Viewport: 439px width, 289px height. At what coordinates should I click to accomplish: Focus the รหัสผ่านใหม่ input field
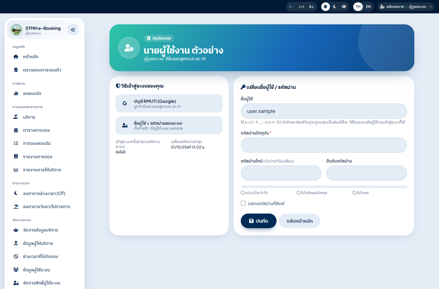click(281, 173)
